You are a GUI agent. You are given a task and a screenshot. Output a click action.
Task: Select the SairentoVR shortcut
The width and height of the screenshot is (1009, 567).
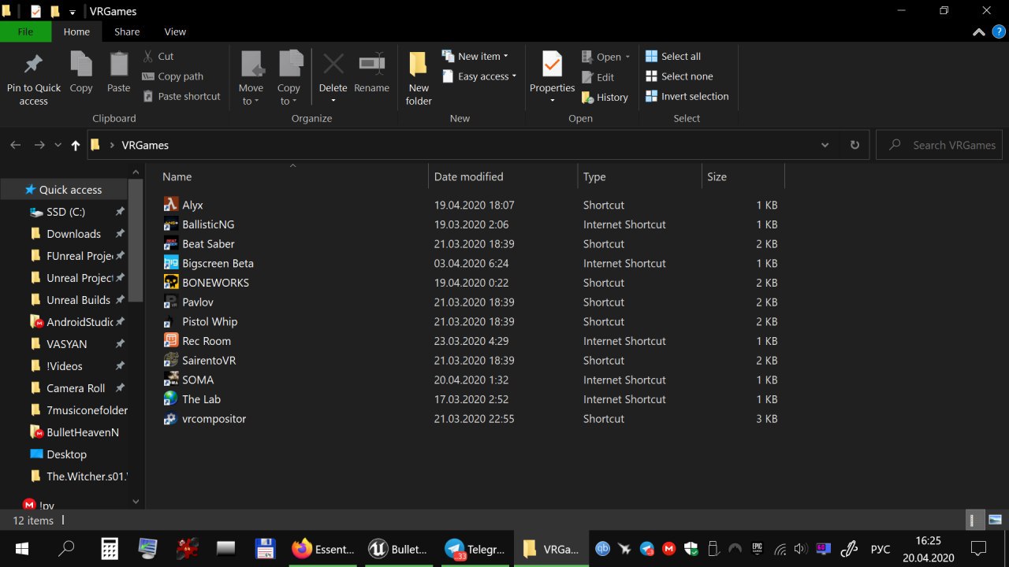point(199,361)
